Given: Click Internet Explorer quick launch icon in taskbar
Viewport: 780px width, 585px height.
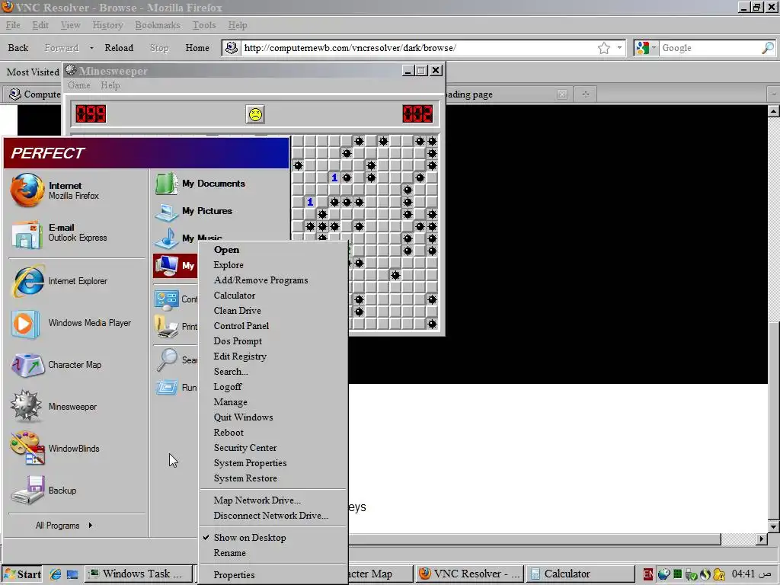Looking at the screenshot, I should [55, 574].
